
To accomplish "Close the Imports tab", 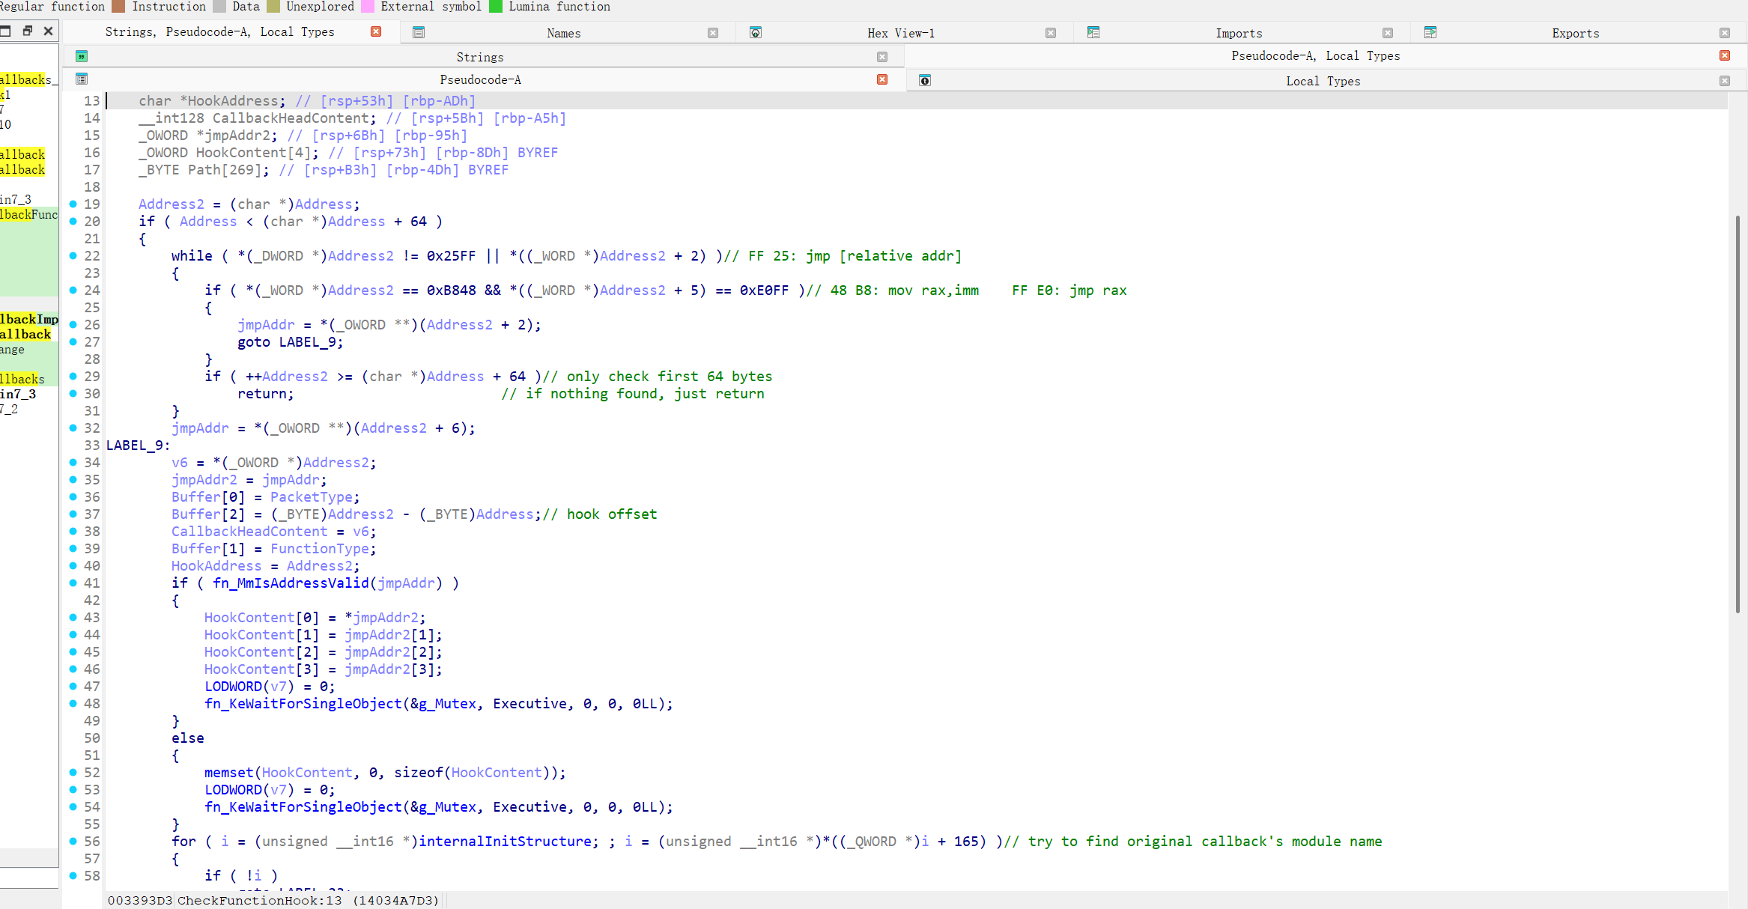I will [x=1388, y=33].
